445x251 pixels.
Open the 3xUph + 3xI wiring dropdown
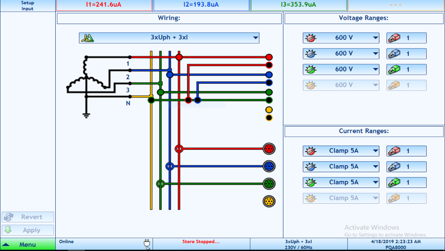click(x=169, y=38)
